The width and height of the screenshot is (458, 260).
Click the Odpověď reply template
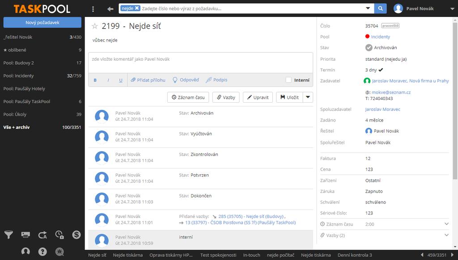click(186, 80)
